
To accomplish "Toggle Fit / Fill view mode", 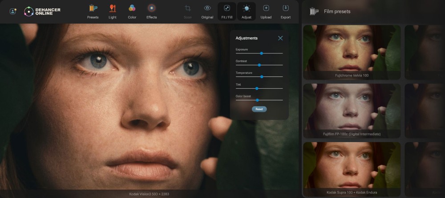I will point(227,8).
